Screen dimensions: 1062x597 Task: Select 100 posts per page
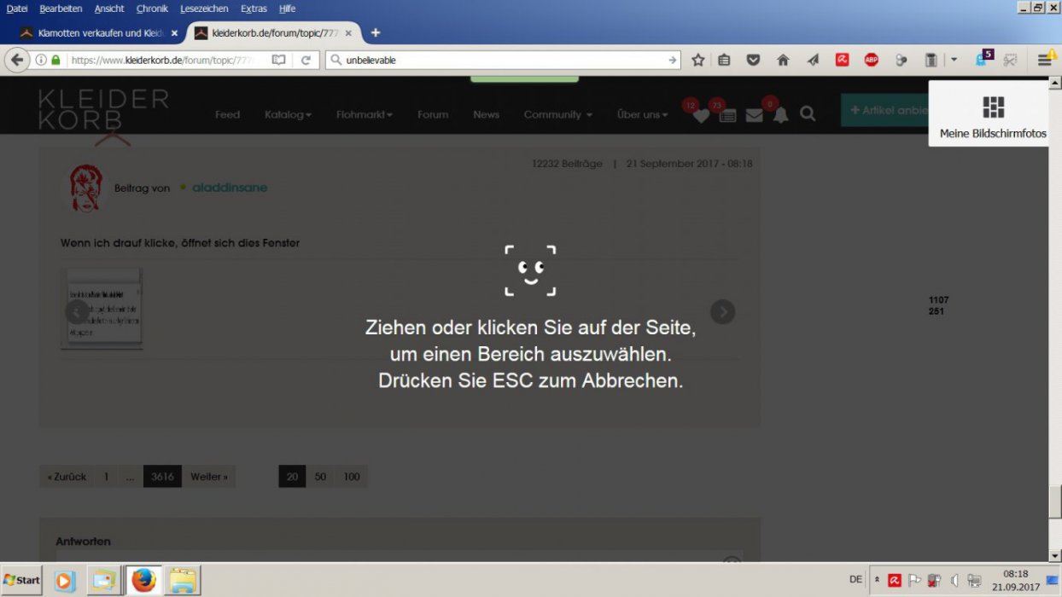351,477
